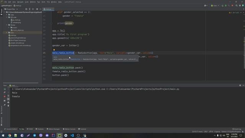Viewport: 245px width, 138px height.
Task: Click the Structure vertical sidebar tab
Action: [x=2, y=110]
